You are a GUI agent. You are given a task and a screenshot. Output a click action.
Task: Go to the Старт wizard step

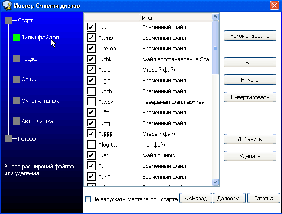[25, 20]
